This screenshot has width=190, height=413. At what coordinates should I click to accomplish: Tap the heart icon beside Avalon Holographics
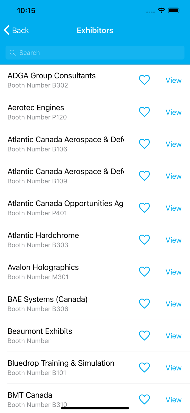[x=144, y=271]
